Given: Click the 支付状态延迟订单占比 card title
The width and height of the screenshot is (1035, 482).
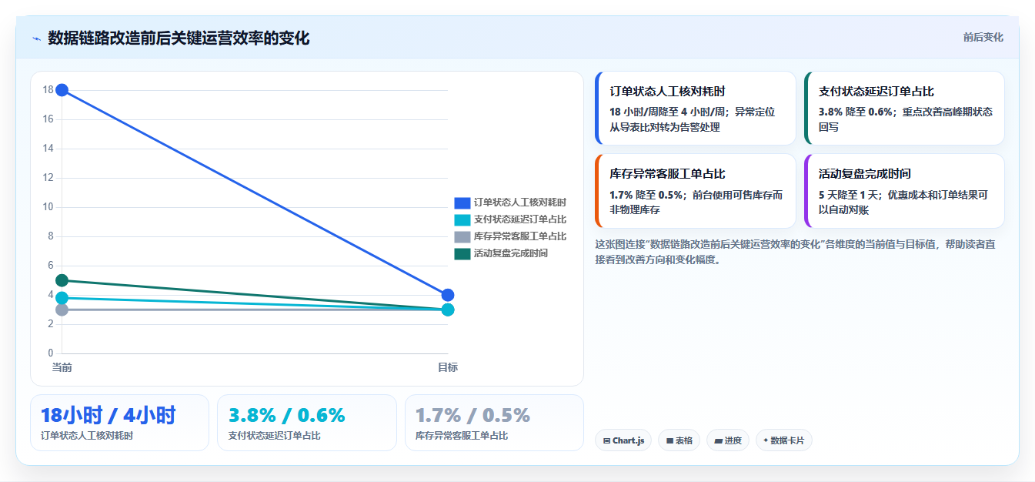Looking at the screenshot, I should pos(876,91).
